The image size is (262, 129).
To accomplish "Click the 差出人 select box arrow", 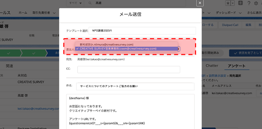I will point(179,49).
